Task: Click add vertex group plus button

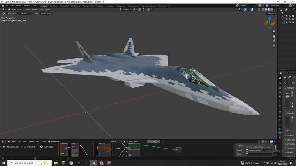Action: (292, 93)
